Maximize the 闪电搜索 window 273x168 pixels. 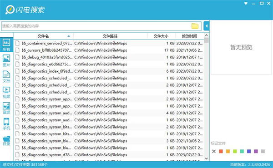tap(262, 3)
